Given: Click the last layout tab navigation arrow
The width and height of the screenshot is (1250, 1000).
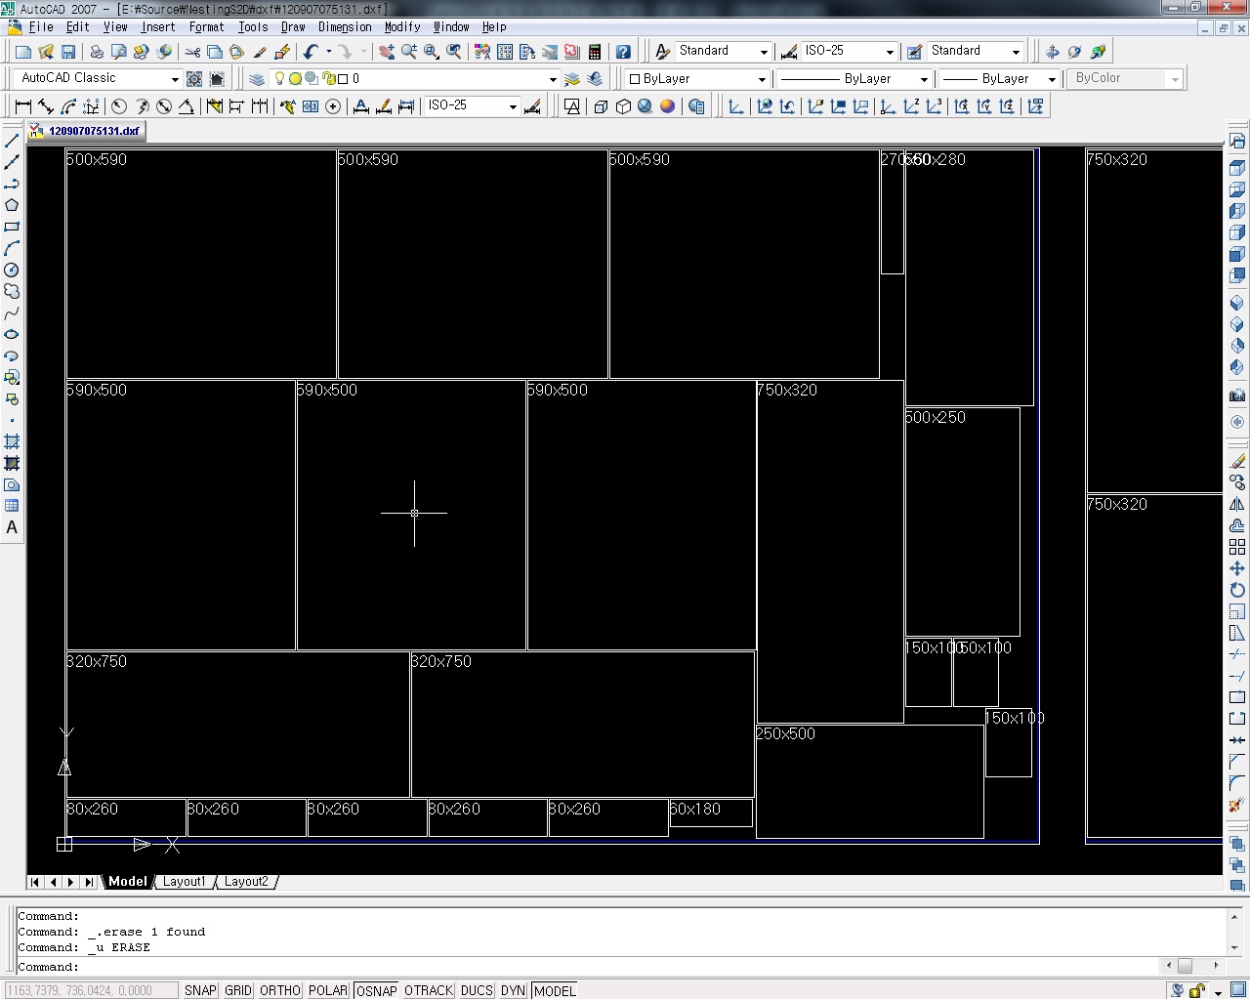Looking at the screenshot, I should pyautogui.click(x=89, y=882).
